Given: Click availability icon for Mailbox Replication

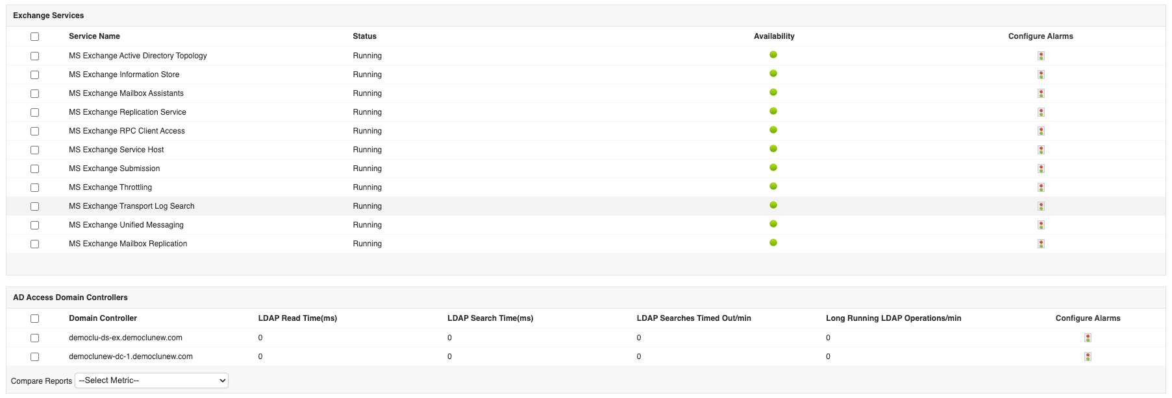Looking at the screenshot, I should click(773, 242).
